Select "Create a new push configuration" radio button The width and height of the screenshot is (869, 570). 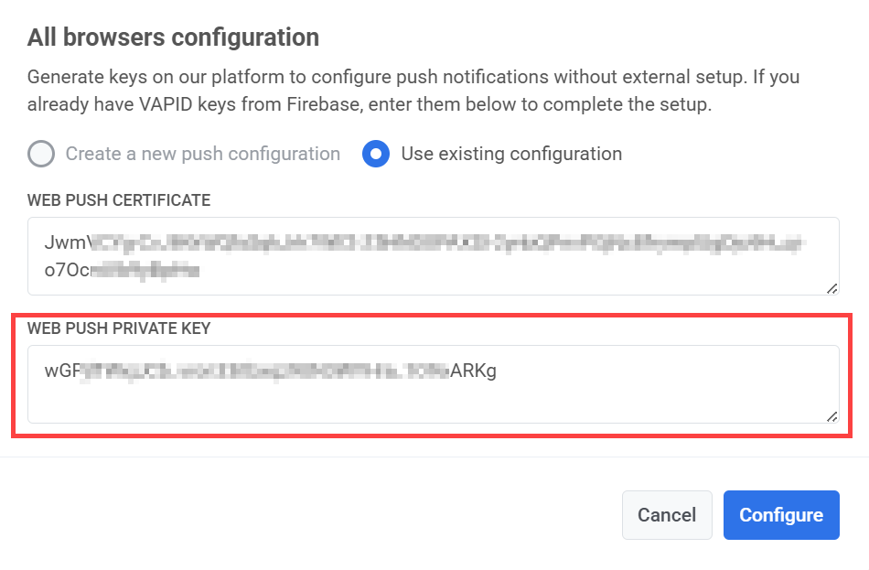point(41,154)
